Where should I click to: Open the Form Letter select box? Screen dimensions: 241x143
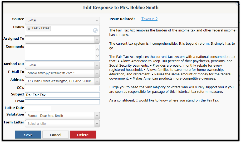point(62,124)
